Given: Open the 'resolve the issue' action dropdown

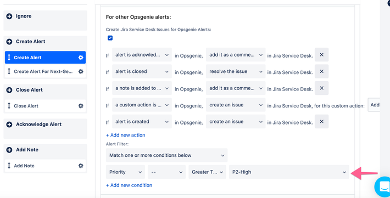Looking at the screenshot, I should click(x=236, y=71).
